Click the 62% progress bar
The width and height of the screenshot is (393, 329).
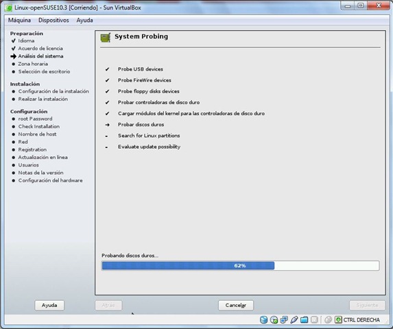click(240, 266)
